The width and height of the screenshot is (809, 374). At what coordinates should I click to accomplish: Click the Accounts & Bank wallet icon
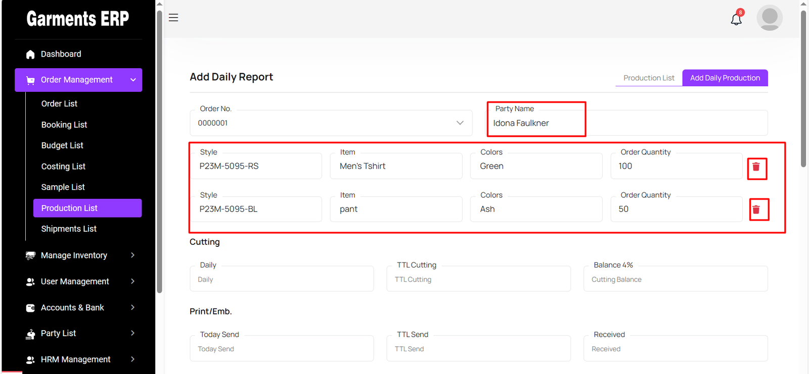point(30,308)
